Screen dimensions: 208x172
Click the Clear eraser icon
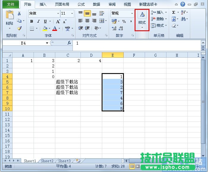(x=174, y=26)
